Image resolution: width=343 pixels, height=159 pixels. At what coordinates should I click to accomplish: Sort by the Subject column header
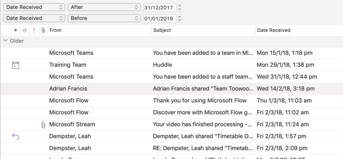(203, 30)
